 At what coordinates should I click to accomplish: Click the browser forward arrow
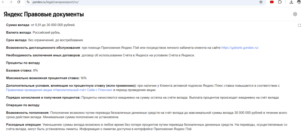coord(11,2)
